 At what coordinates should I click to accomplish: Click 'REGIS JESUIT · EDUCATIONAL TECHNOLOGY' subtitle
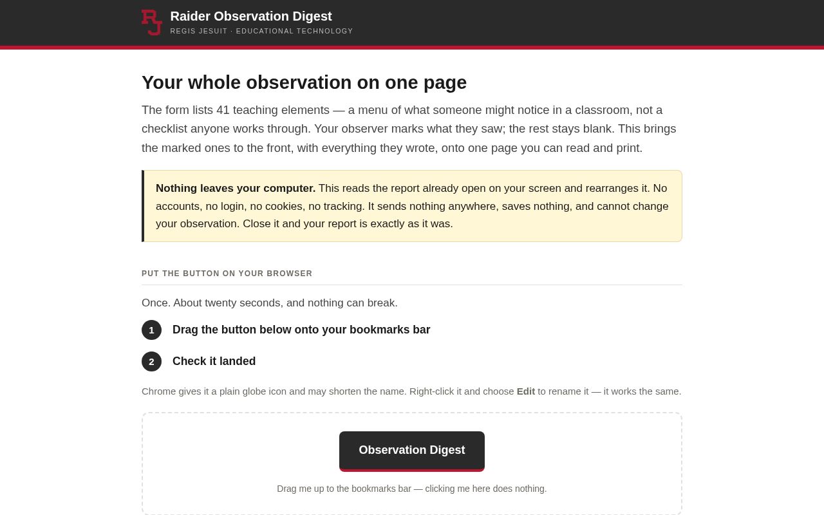261,31
